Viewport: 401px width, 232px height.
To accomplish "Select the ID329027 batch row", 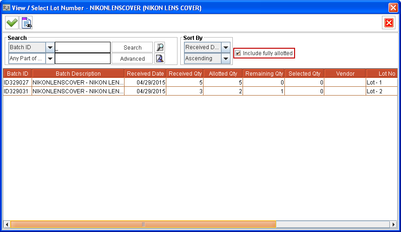I will coord(17,82).
